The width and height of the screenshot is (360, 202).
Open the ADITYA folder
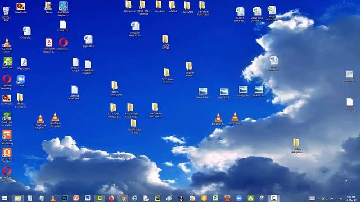pos(173,7)
